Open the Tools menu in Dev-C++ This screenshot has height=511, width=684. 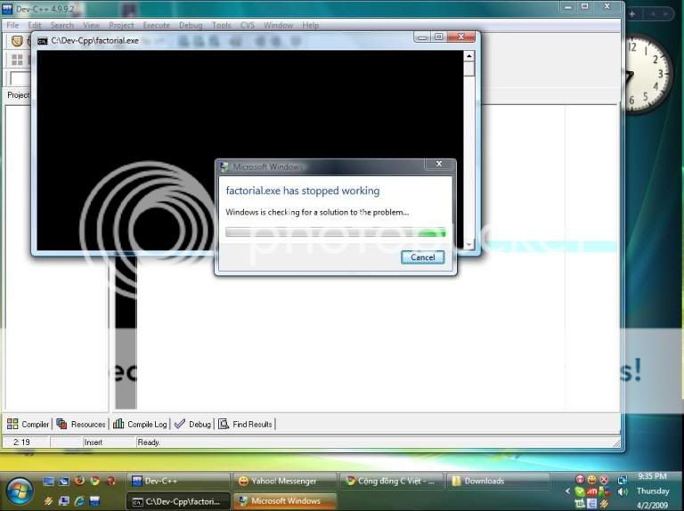(x=221, y=25)
